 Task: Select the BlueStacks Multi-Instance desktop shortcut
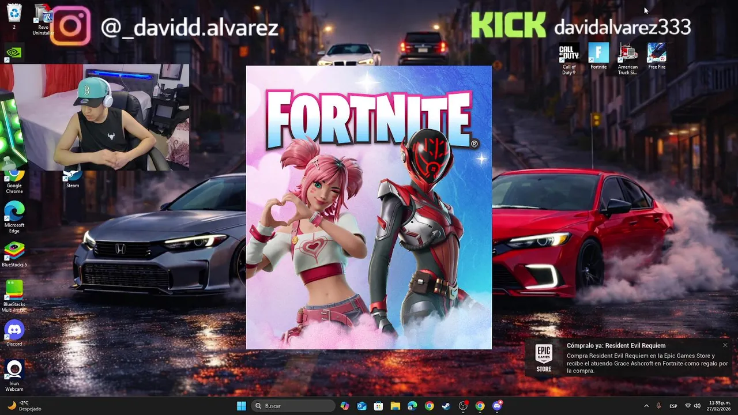coord(14,296)
